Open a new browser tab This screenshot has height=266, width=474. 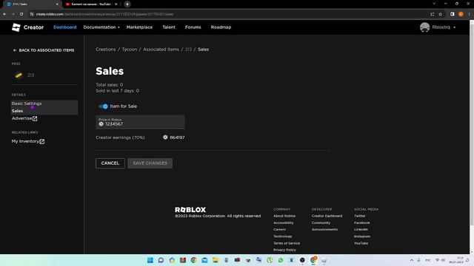pos(127,4)
